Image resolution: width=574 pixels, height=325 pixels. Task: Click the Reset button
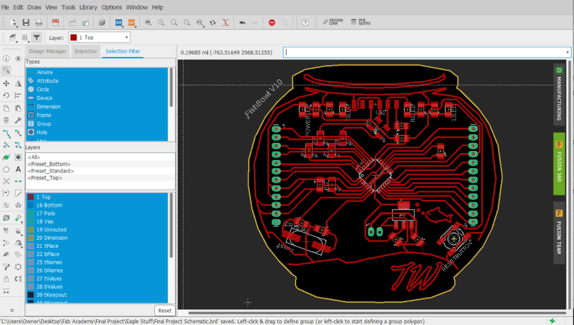pos(165,310)
